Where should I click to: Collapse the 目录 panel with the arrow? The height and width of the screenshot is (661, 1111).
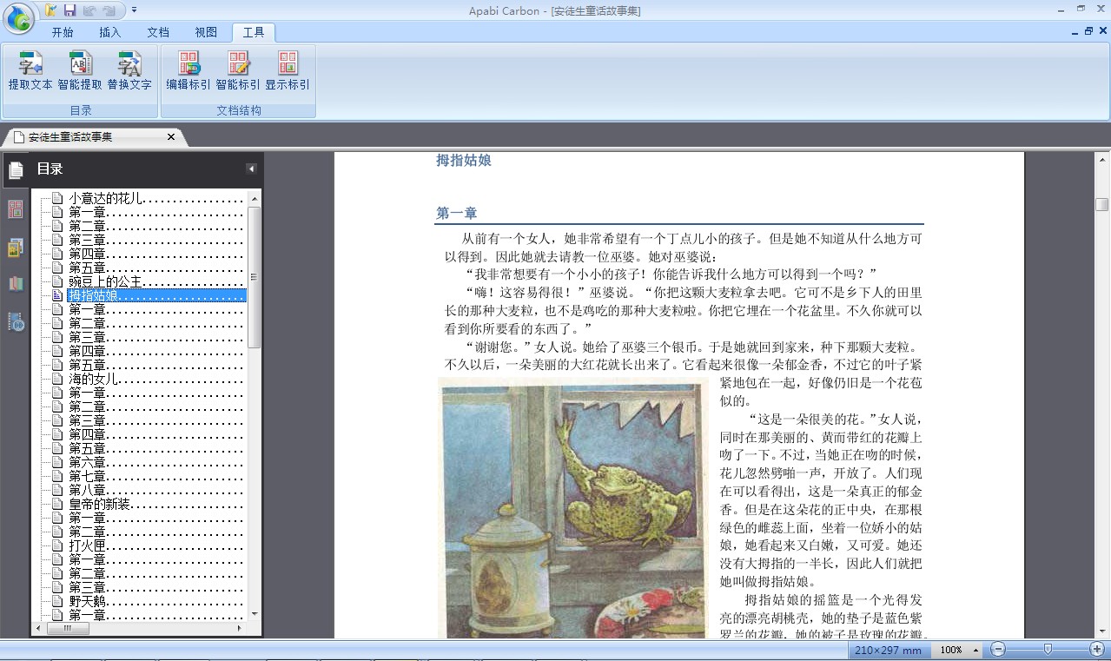(x=251, y=169)
